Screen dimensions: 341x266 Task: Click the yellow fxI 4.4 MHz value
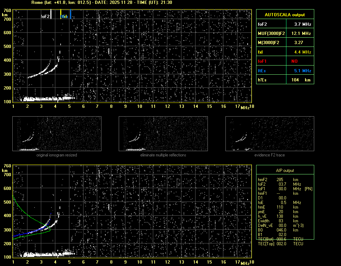coord(303,52)
